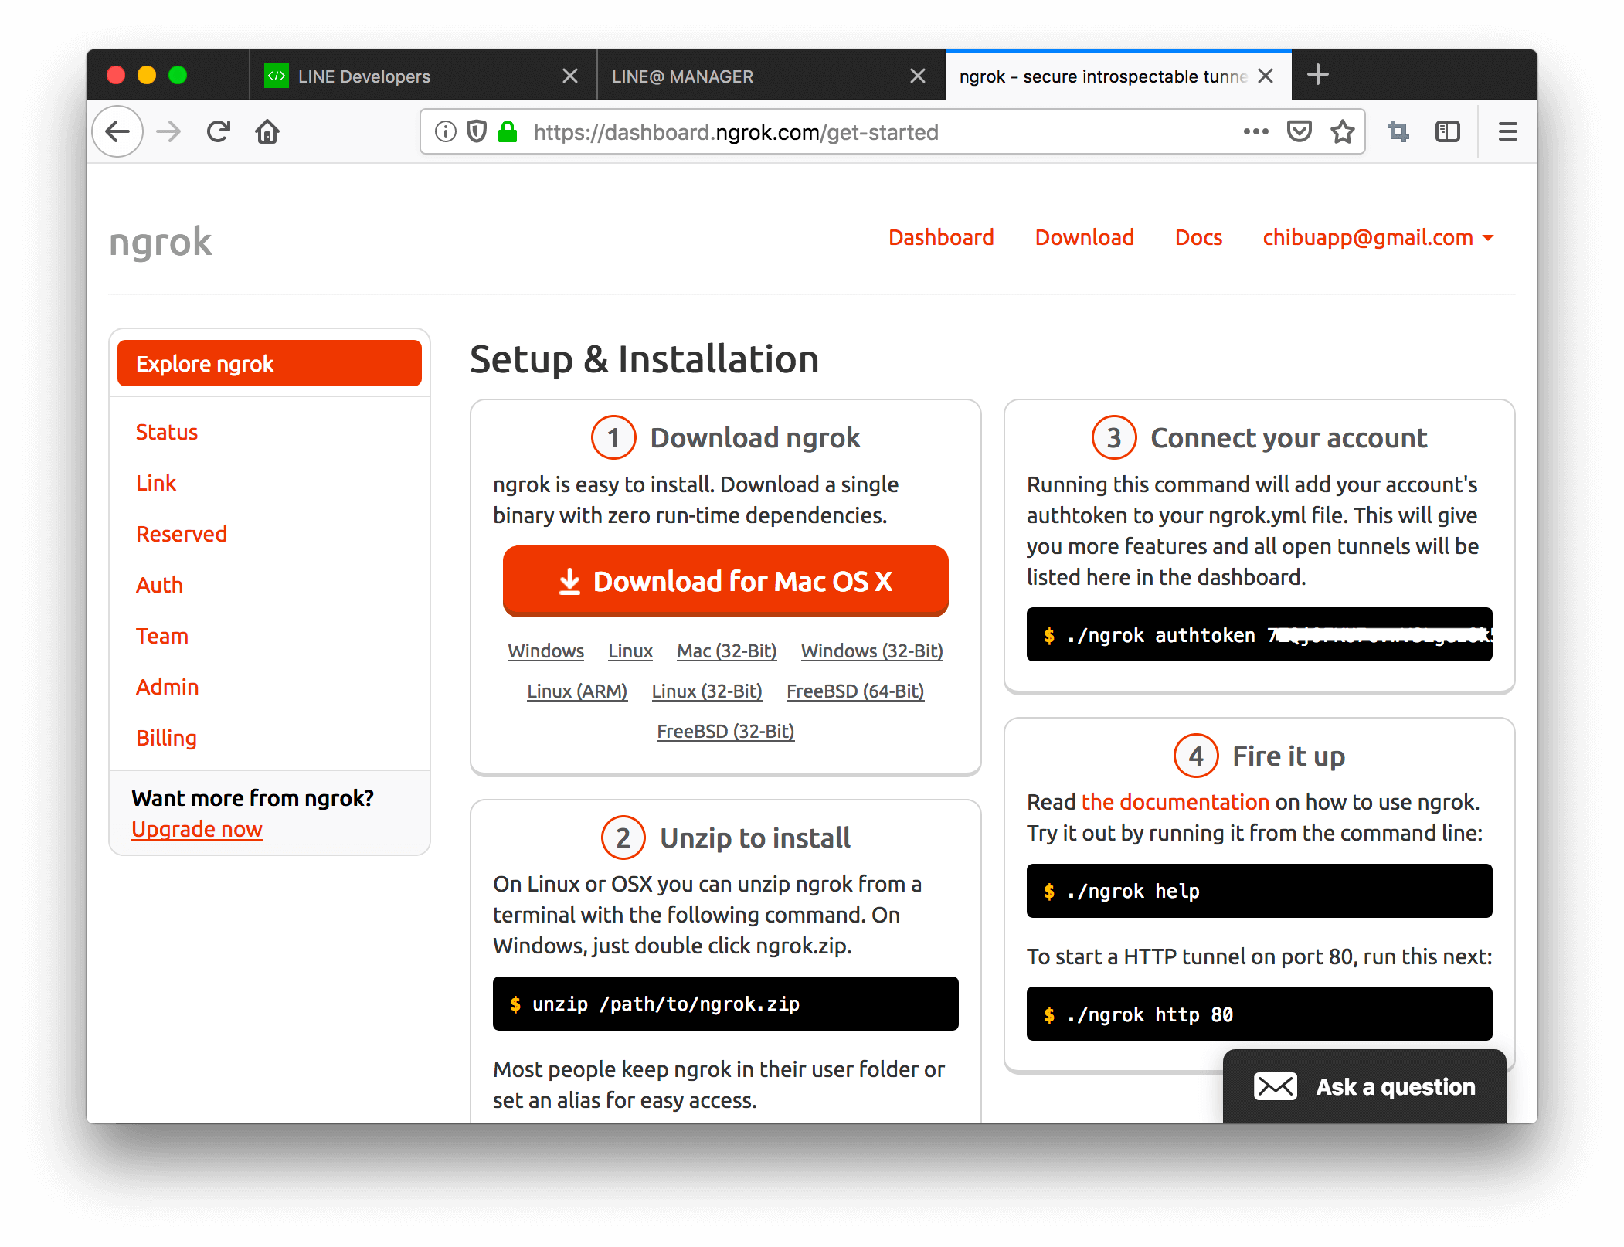
Task: Reload the page with the refresh icon
Action: (219, 132)
